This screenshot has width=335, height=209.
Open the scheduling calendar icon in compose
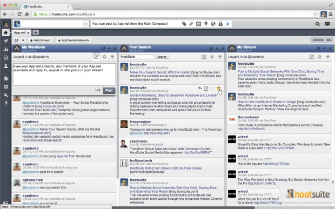point(198,24)
